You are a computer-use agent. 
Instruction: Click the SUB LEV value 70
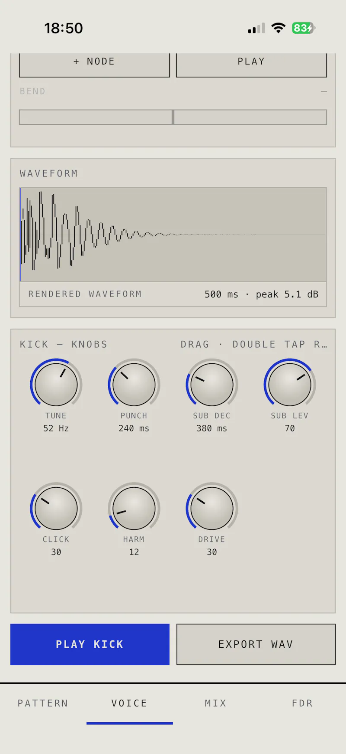click(x=290, y=428)
